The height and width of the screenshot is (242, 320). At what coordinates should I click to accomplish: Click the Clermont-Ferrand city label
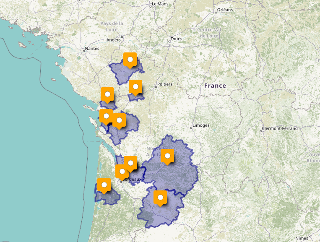[x=279, y=128]
